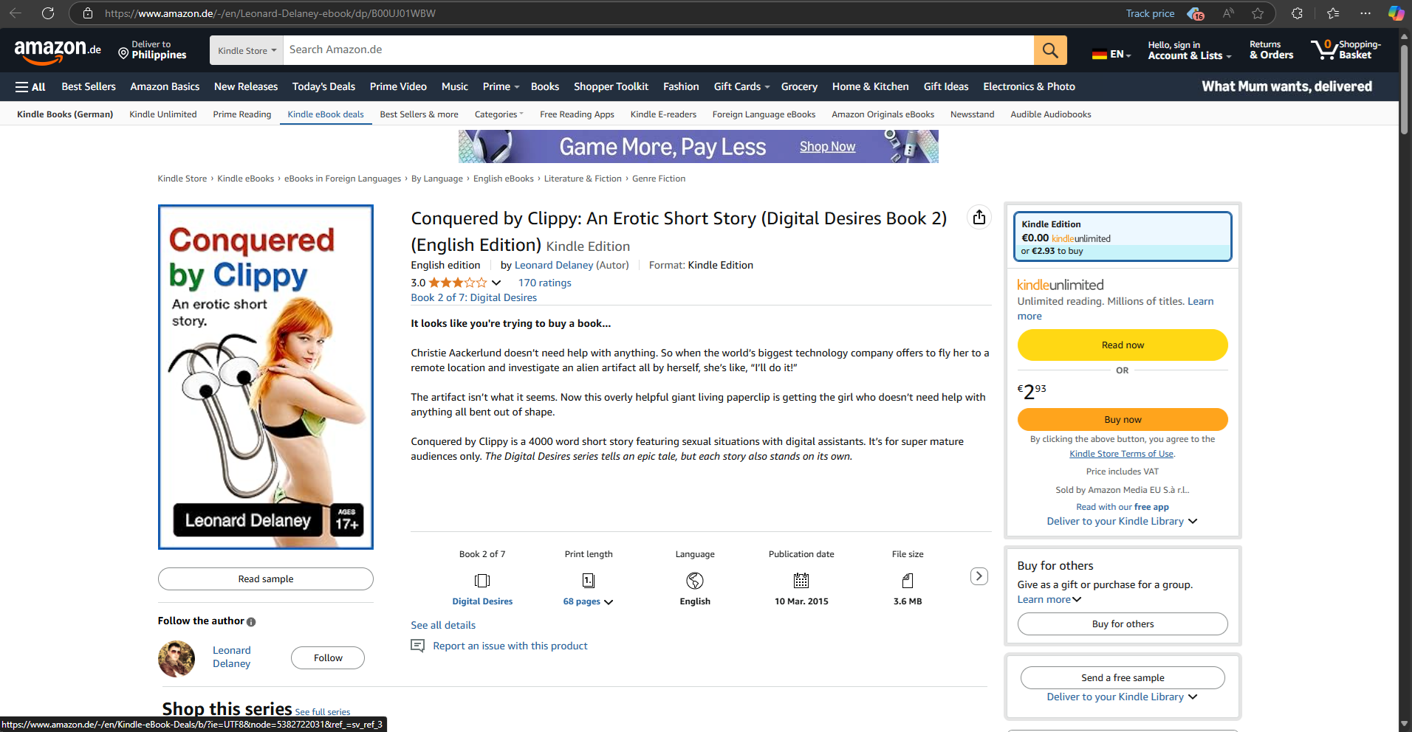
Task: Click the Search Amazon.de input field
Action: [x=659, y=50]
